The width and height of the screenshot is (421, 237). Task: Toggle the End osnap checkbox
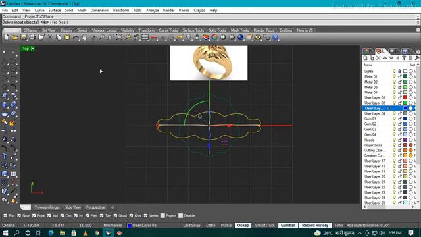click(5, 215)
